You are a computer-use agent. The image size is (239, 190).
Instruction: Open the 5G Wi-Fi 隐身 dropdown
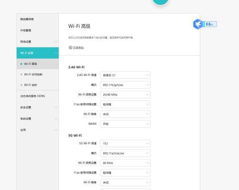pos(125,182)
